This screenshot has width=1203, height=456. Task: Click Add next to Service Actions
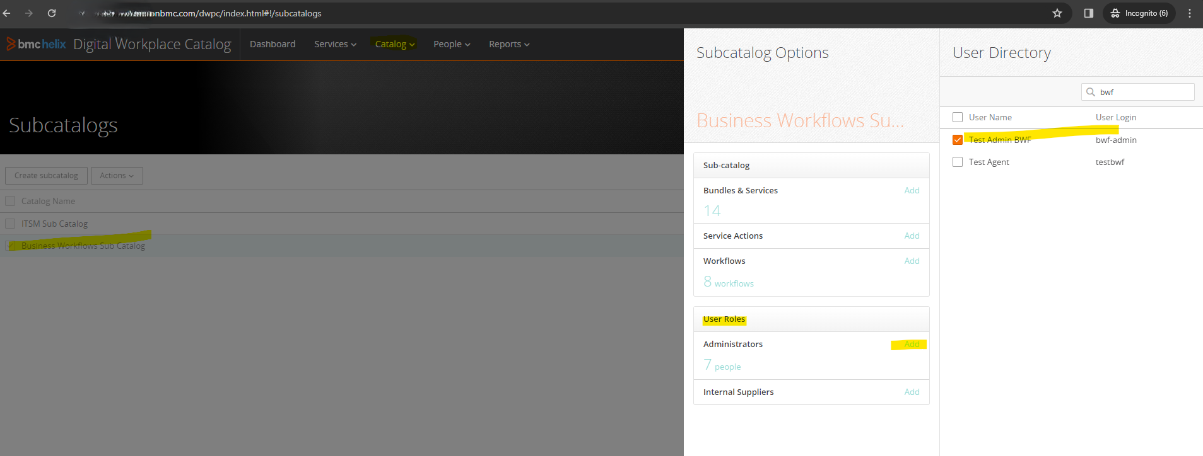(x=912, y=236)
